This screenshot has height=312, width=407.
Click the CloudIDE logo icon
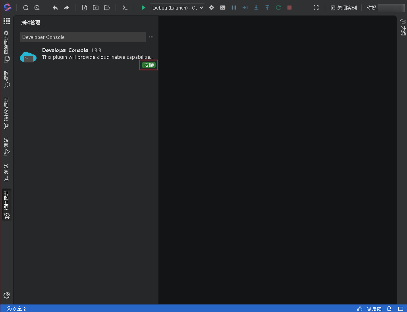click(x=8, y=8)
